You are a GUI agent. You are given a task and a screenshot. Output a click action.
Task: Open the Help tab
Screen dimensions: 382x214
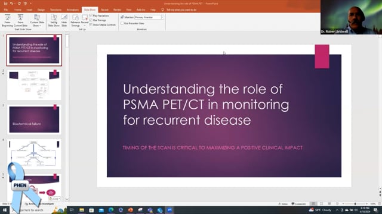coord(153,10)
